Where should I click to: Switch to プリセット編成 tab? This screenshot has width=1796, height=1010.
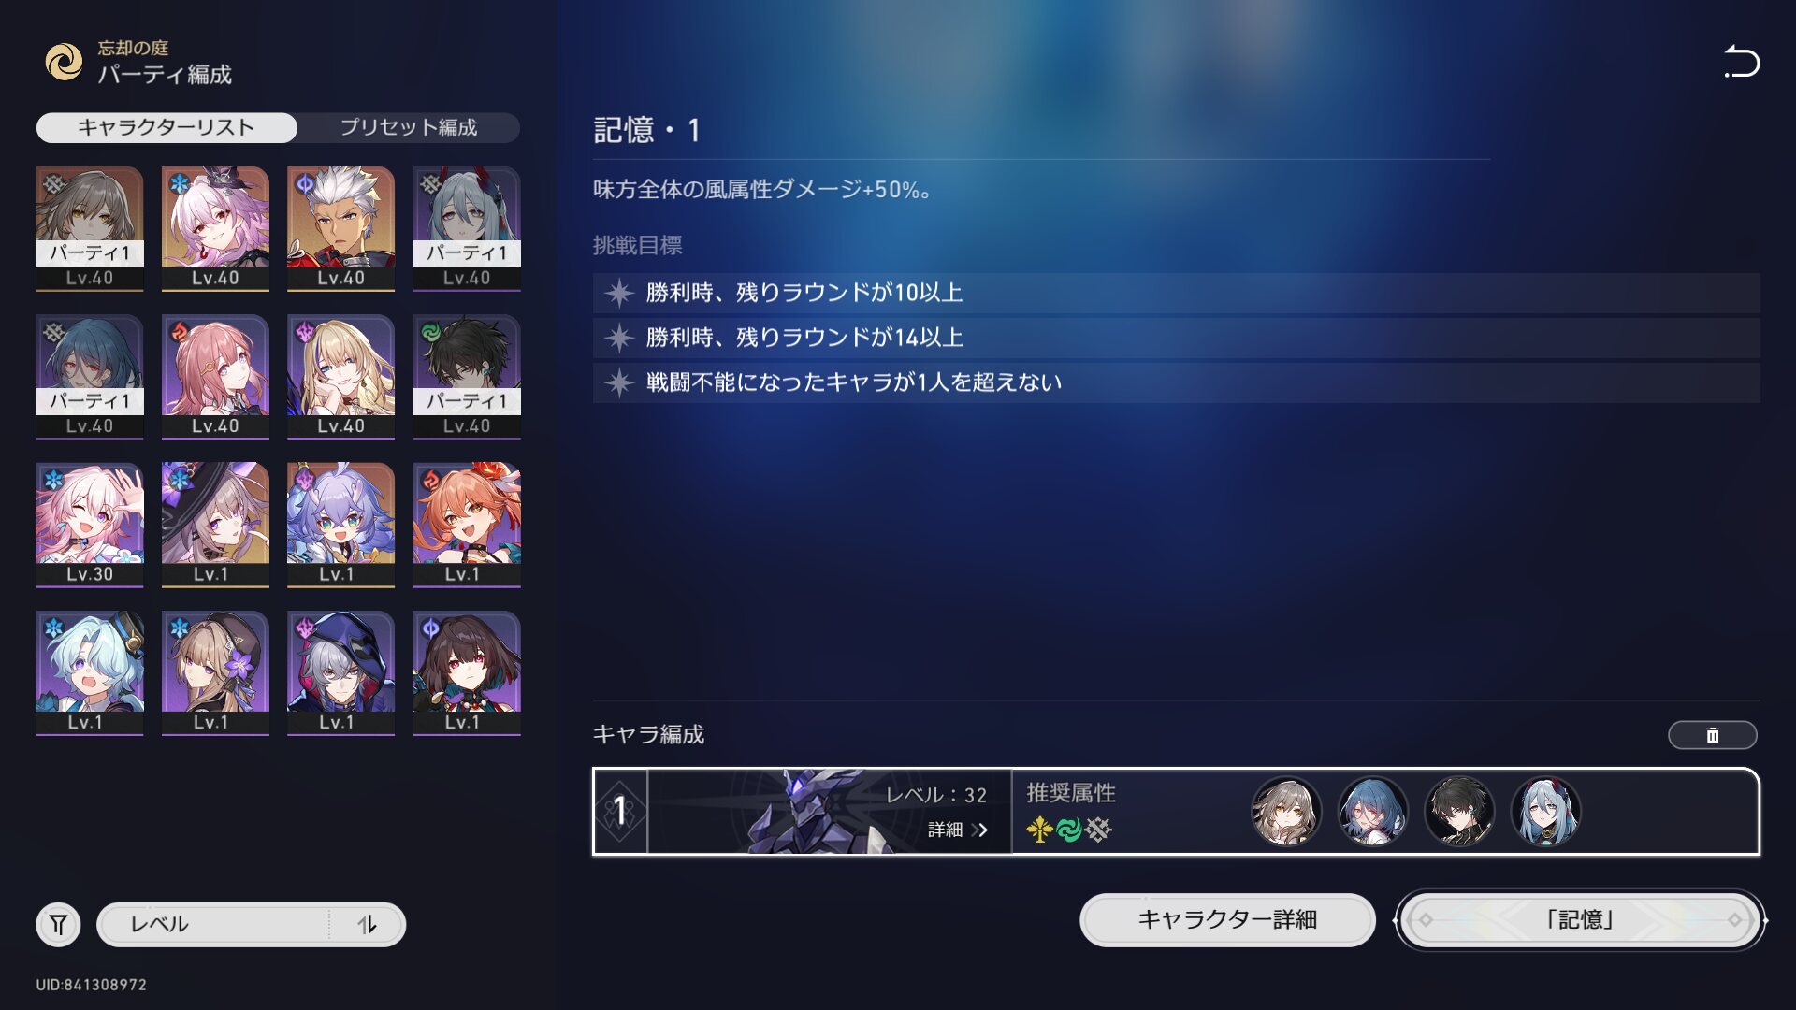coord(409,127)
